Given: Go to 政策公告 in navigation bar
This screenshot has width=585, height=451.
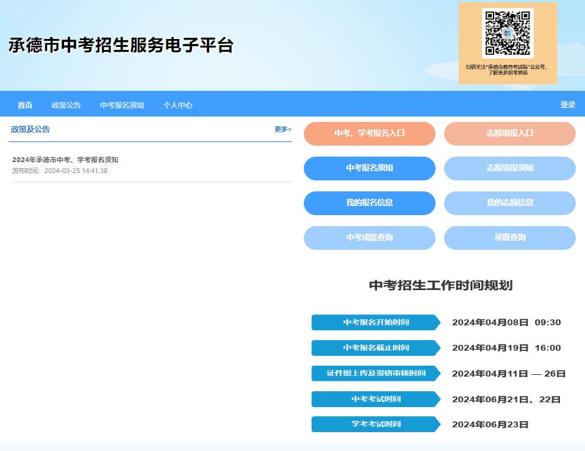Looking at the screenshot, I should point(66,105).
